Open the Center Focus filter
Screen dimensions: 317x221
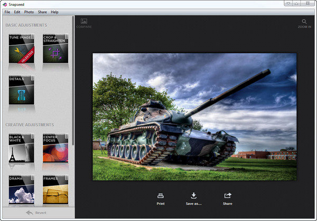[55, 148]
